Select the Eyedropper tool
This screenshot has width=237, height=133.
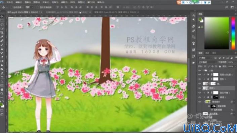(2, 37)
